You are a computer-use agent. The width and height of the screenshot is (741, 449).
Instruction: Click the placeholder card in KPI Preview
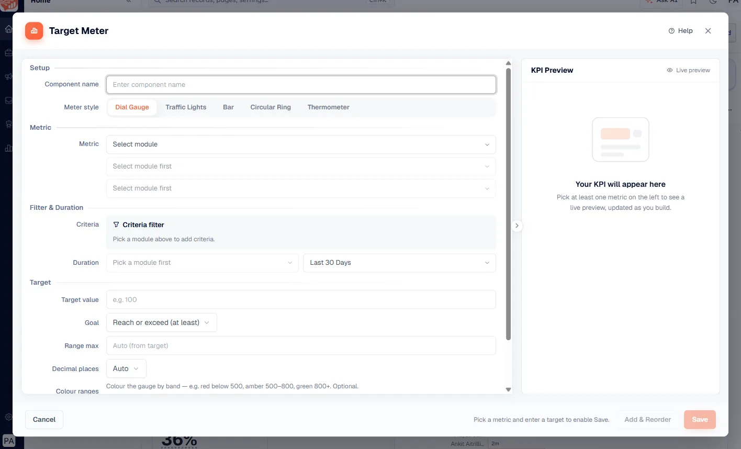[621, 140]
